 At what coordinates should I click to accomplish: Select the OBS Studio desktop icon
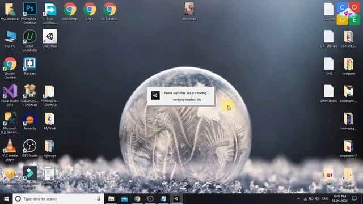pyautogui.click(x=29, y=148)
